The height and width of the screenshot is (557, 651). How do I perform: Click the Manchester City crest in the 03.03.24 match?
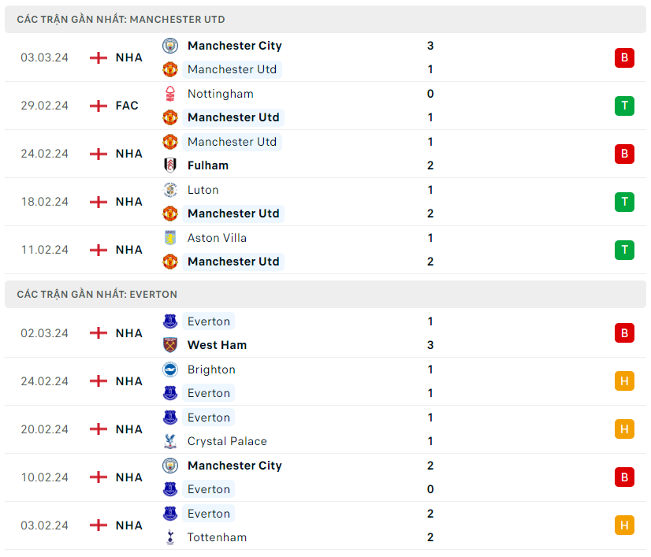tap(170, 46)
